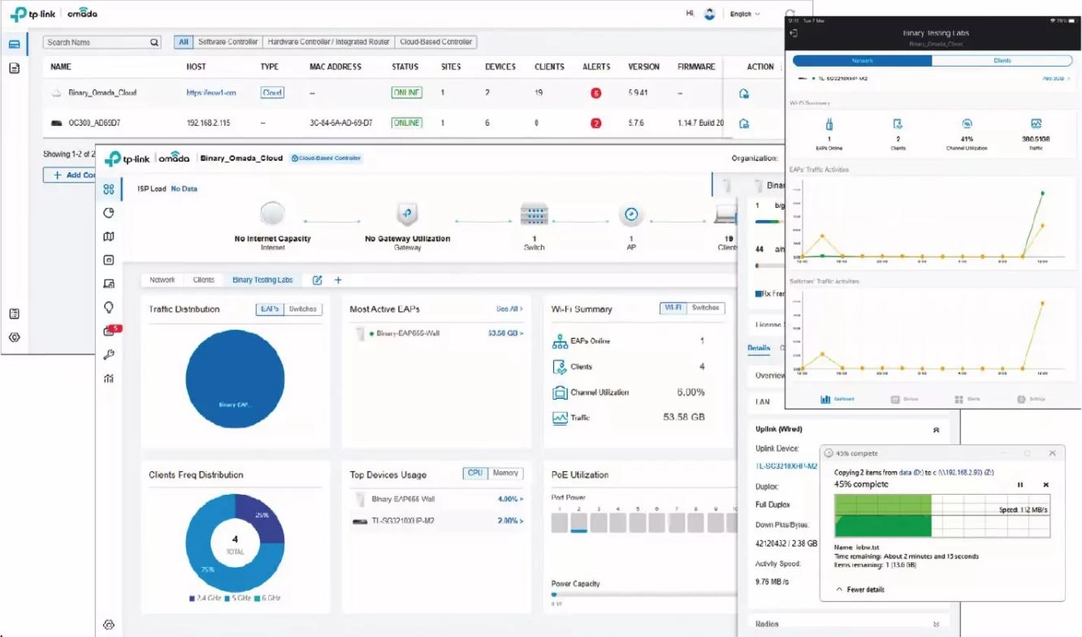Open the Details tab in the device panel
Screen dimensions: 1082x637
[x=759, y=348]
